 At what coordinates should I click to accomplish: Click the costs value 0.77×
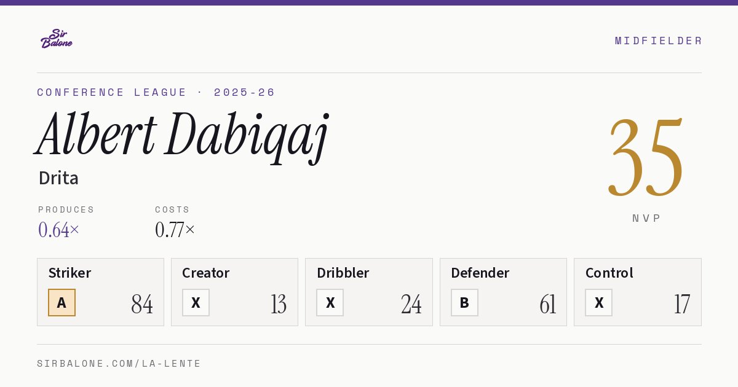[x=175, y=230]
